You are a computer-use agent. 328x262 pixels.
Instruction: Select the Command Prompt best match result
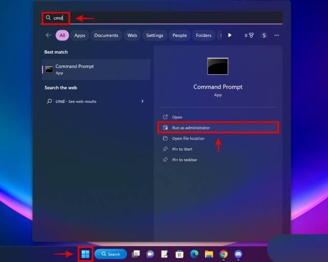96,70
